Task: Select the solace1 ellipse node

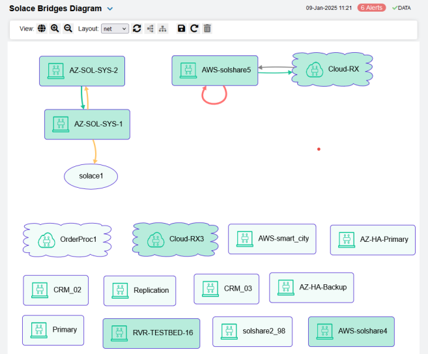Action: [x=92, y=176]
